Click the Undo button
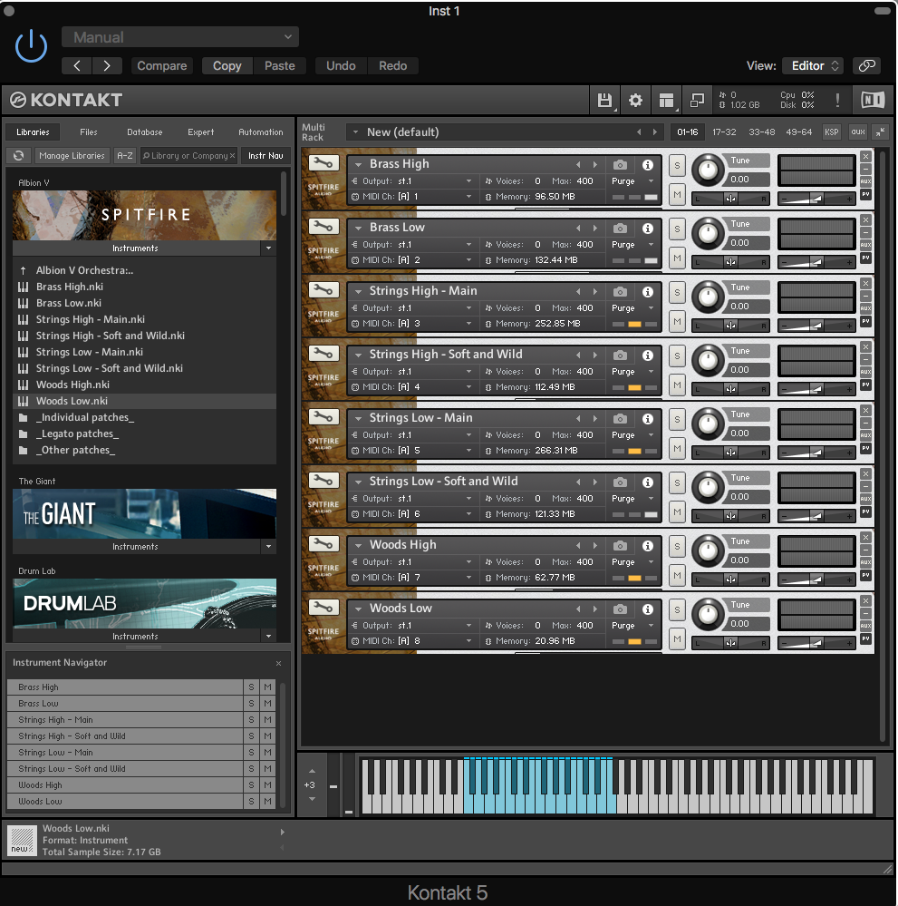 pyautogui.click(x=341, y=66)
